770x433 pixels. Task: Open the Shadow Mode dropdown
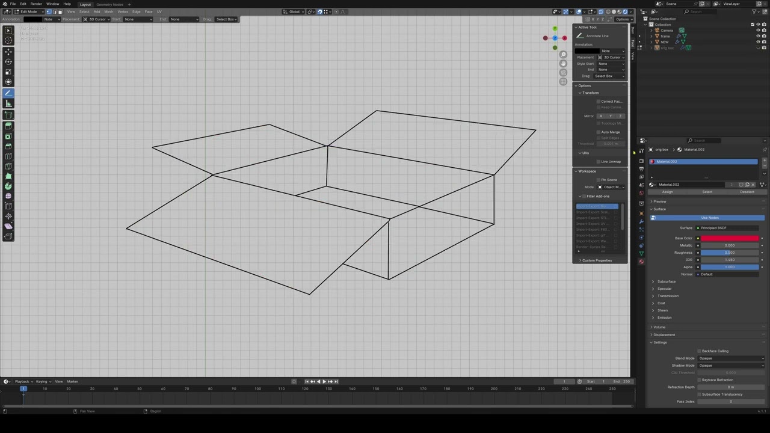731,366
